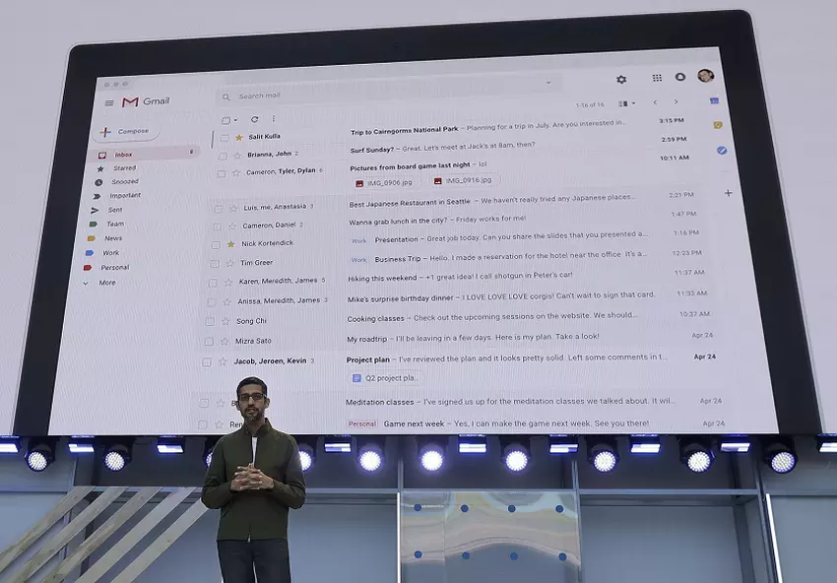This screenshot has width=837, height=583.
Task: Switch to the Starred folder
Action: 125,167
